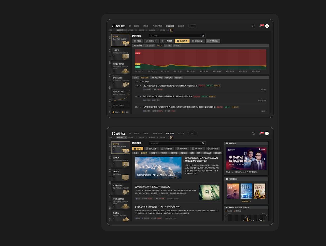The height and width of the screenshot is (246, 326).
Task: Open 京东数科研究院 sidebar card
Action: pyautogui.click(x=121, y=67)
